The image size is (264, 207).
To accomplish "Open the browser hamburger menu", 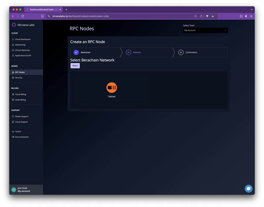I will click(251, 16).
